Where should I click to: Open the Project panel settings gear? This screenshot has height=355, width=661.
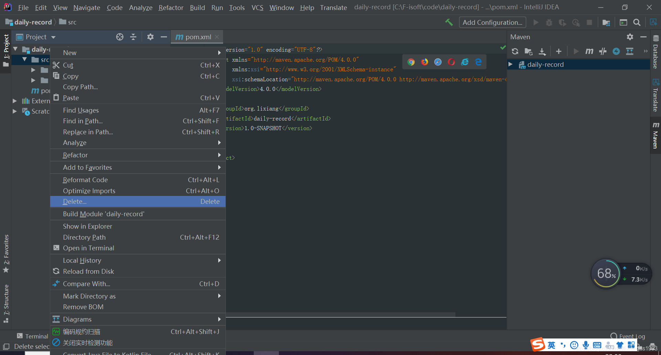(x=150, y=37)
